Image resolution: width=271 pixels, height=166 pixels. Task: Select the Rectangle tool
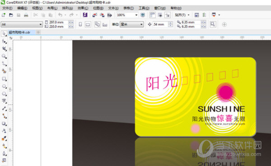tap(4, 79)
